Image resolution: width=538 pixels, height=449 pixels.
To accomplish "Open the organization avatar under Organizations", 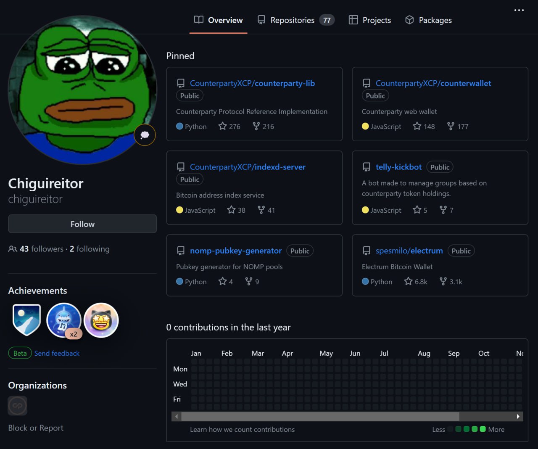I will [18, 406].
